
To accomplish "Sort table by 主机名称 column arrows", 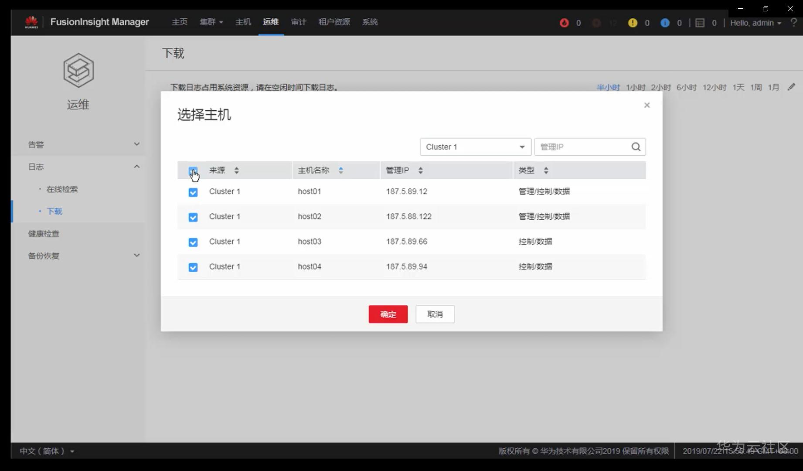I will 341,171.
